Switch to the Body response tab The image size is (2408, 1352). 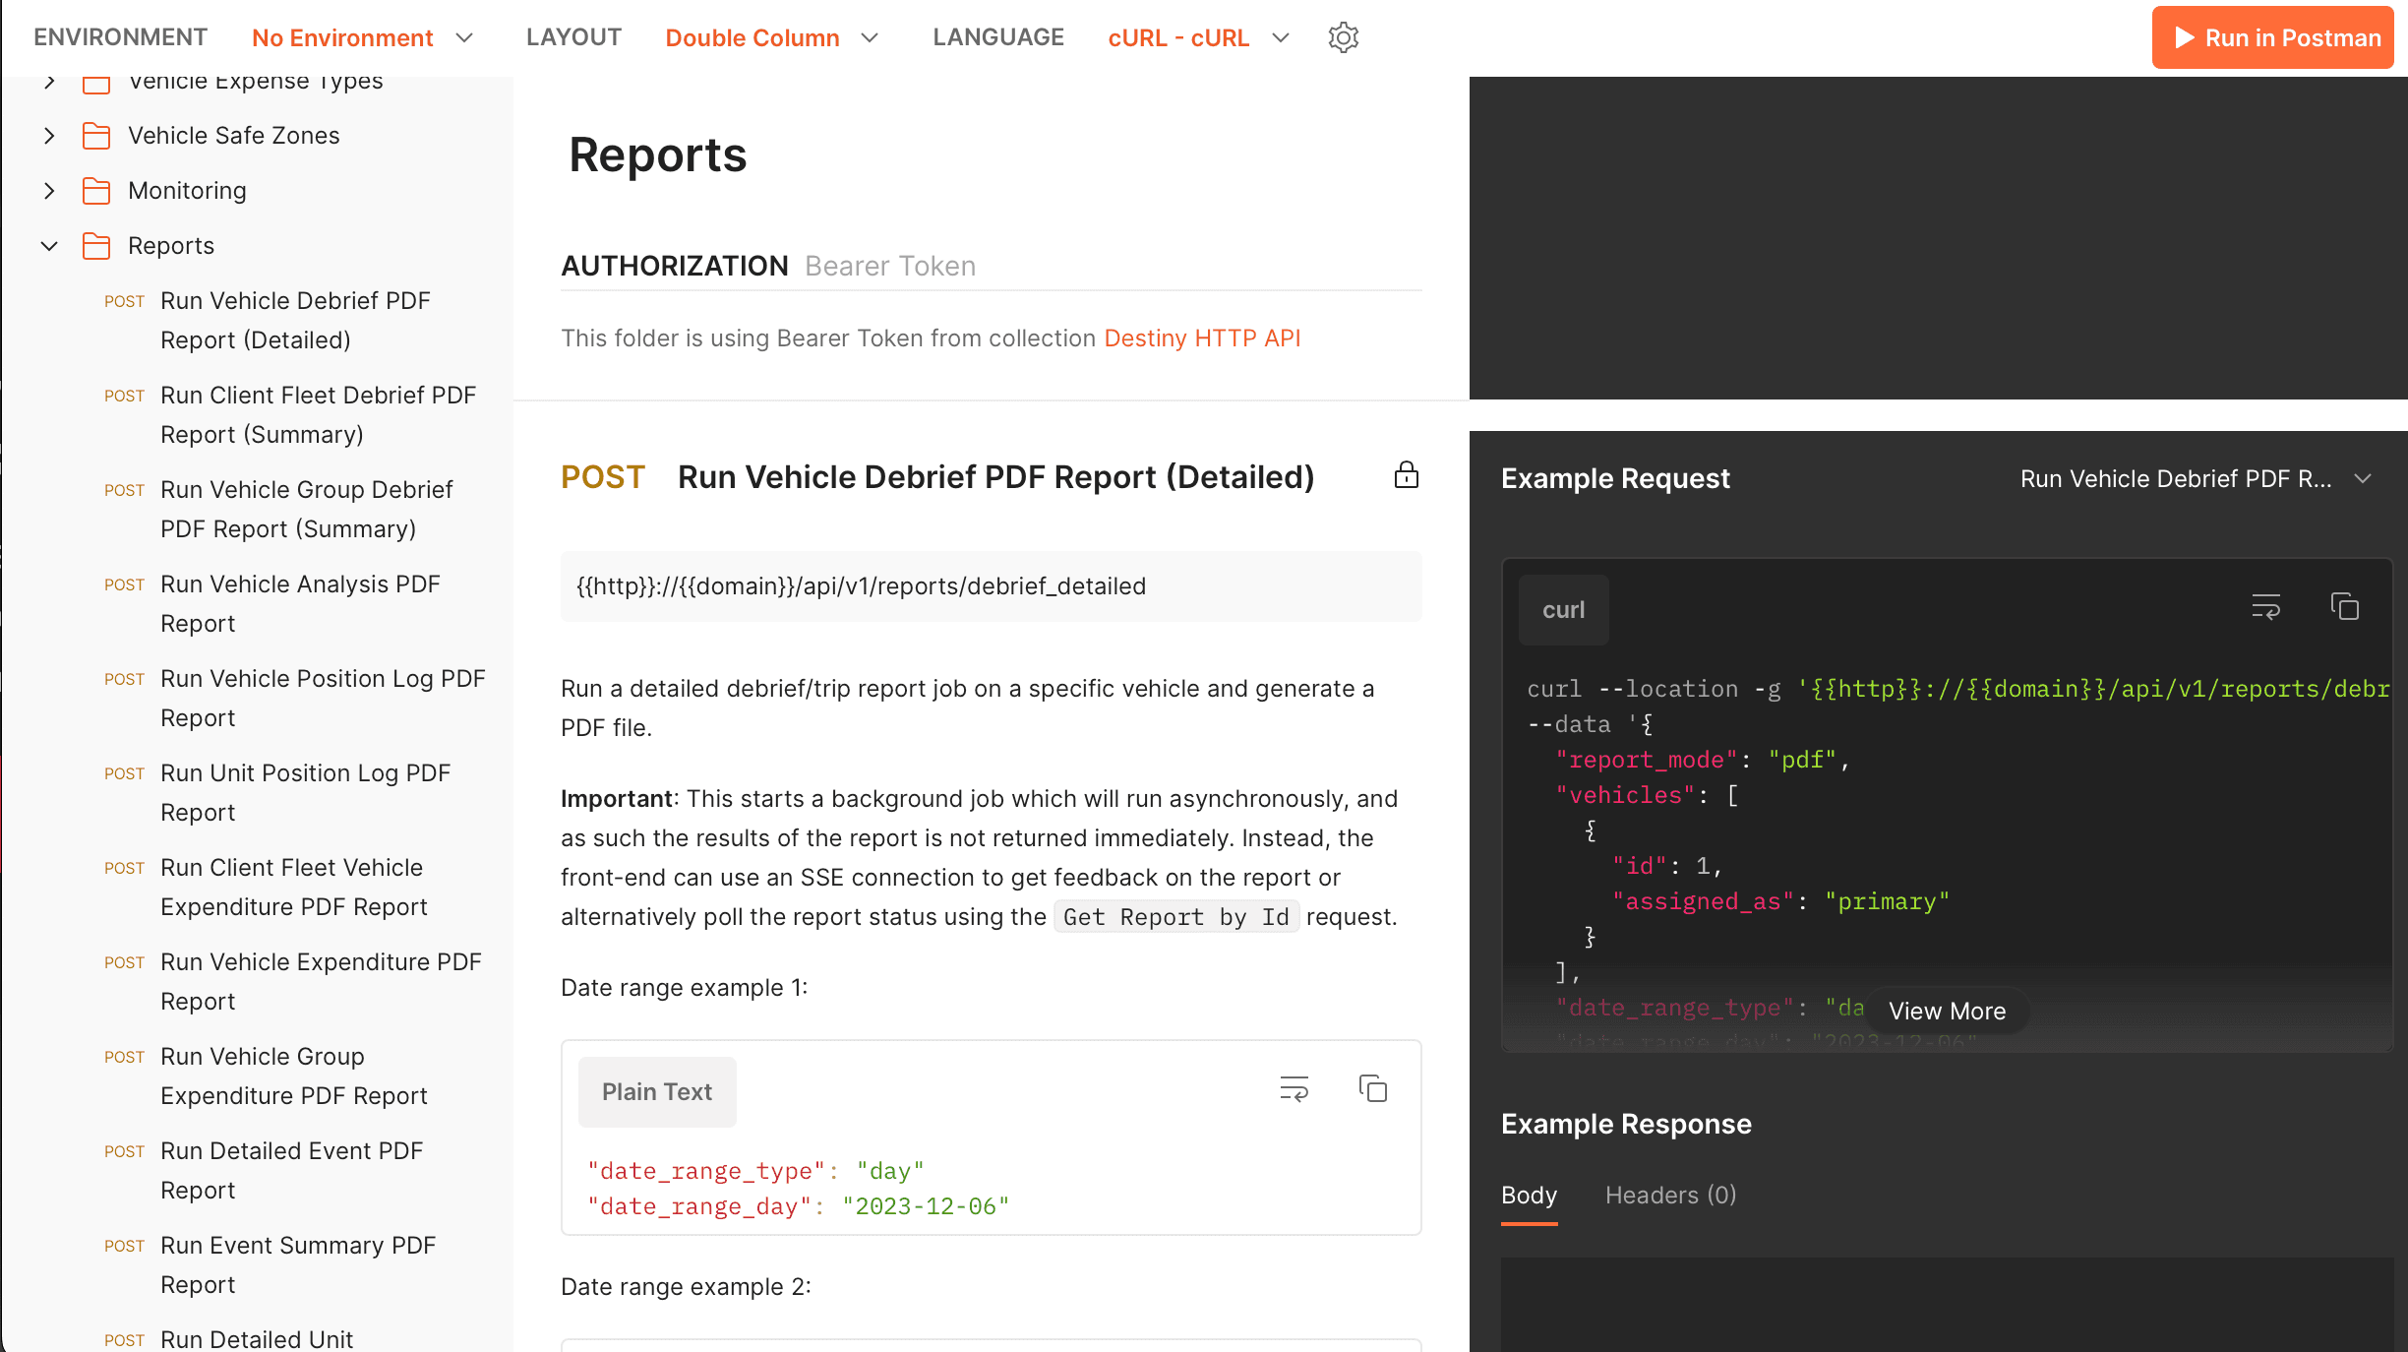(x=1529, y=1196)
